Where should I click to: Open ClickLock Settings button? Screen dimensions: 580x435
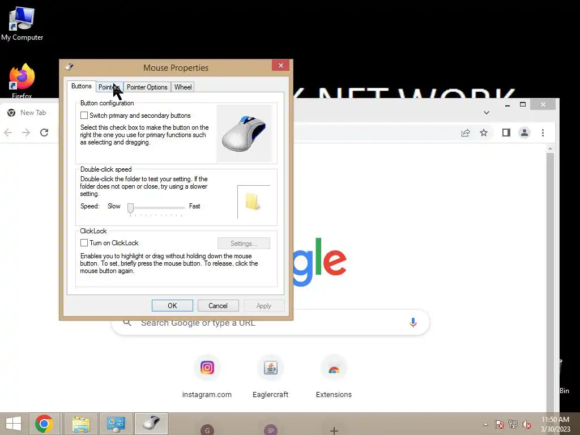(244, 244)
